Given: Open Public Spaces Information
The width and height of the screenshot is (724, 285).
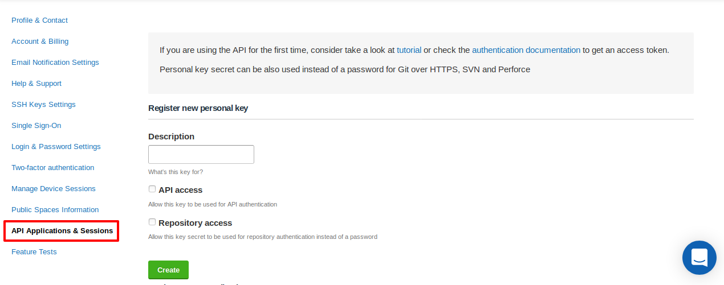Looking at the screenshot, I should [x=55, y=210].
